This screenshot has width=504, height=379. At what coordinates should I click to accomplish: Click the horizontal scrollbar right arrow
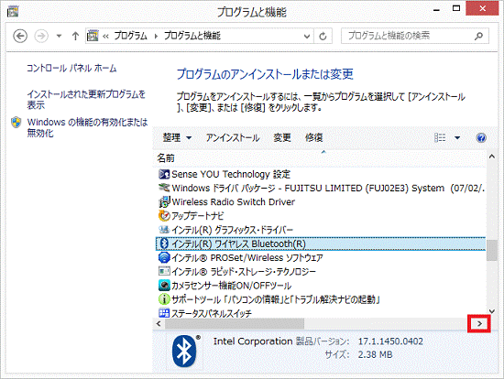(479, 324)
